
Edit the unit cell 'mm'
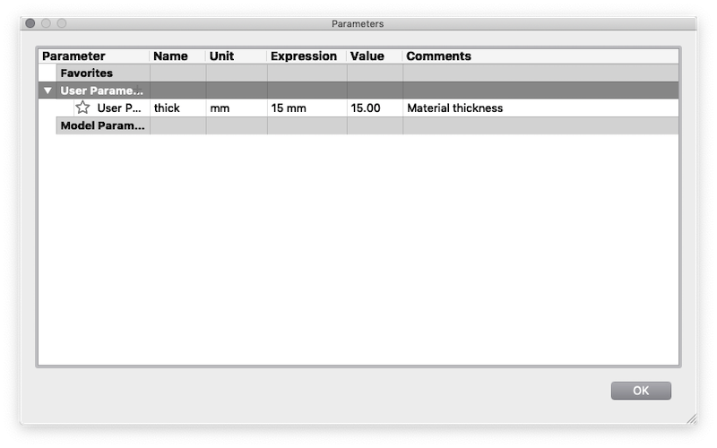[237, 108]
